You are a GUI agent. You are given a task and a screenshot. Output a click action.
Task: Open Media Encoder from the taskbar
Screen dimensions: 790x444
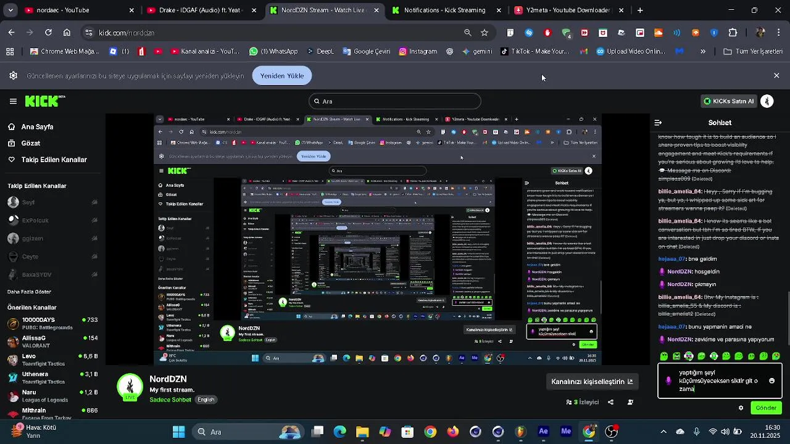(x=566, y=432)
